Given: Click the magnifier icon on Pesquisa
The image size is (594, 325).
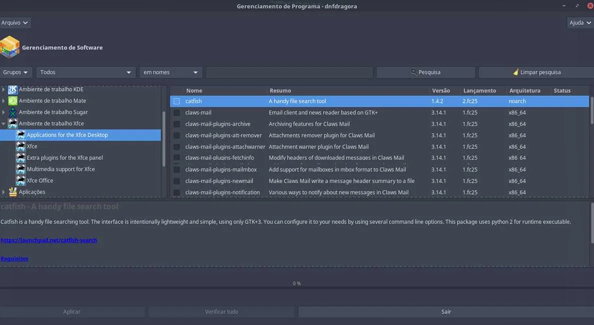Looking at the screenshot, I should (413, 71).
